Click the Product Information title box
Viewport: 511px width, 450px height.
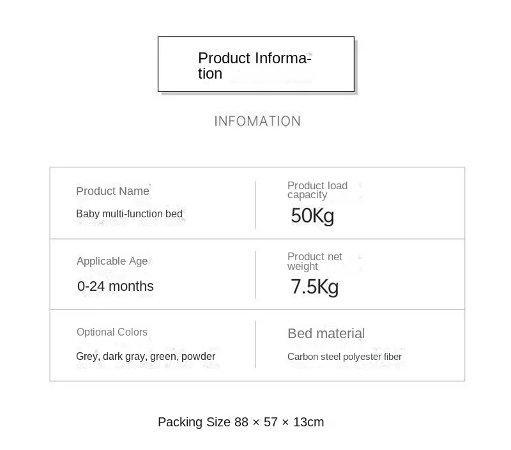click(256, 64)
